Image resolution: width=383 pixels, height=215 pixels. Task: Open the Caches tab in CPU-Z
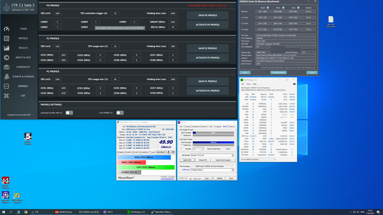(x=188, y=127)
